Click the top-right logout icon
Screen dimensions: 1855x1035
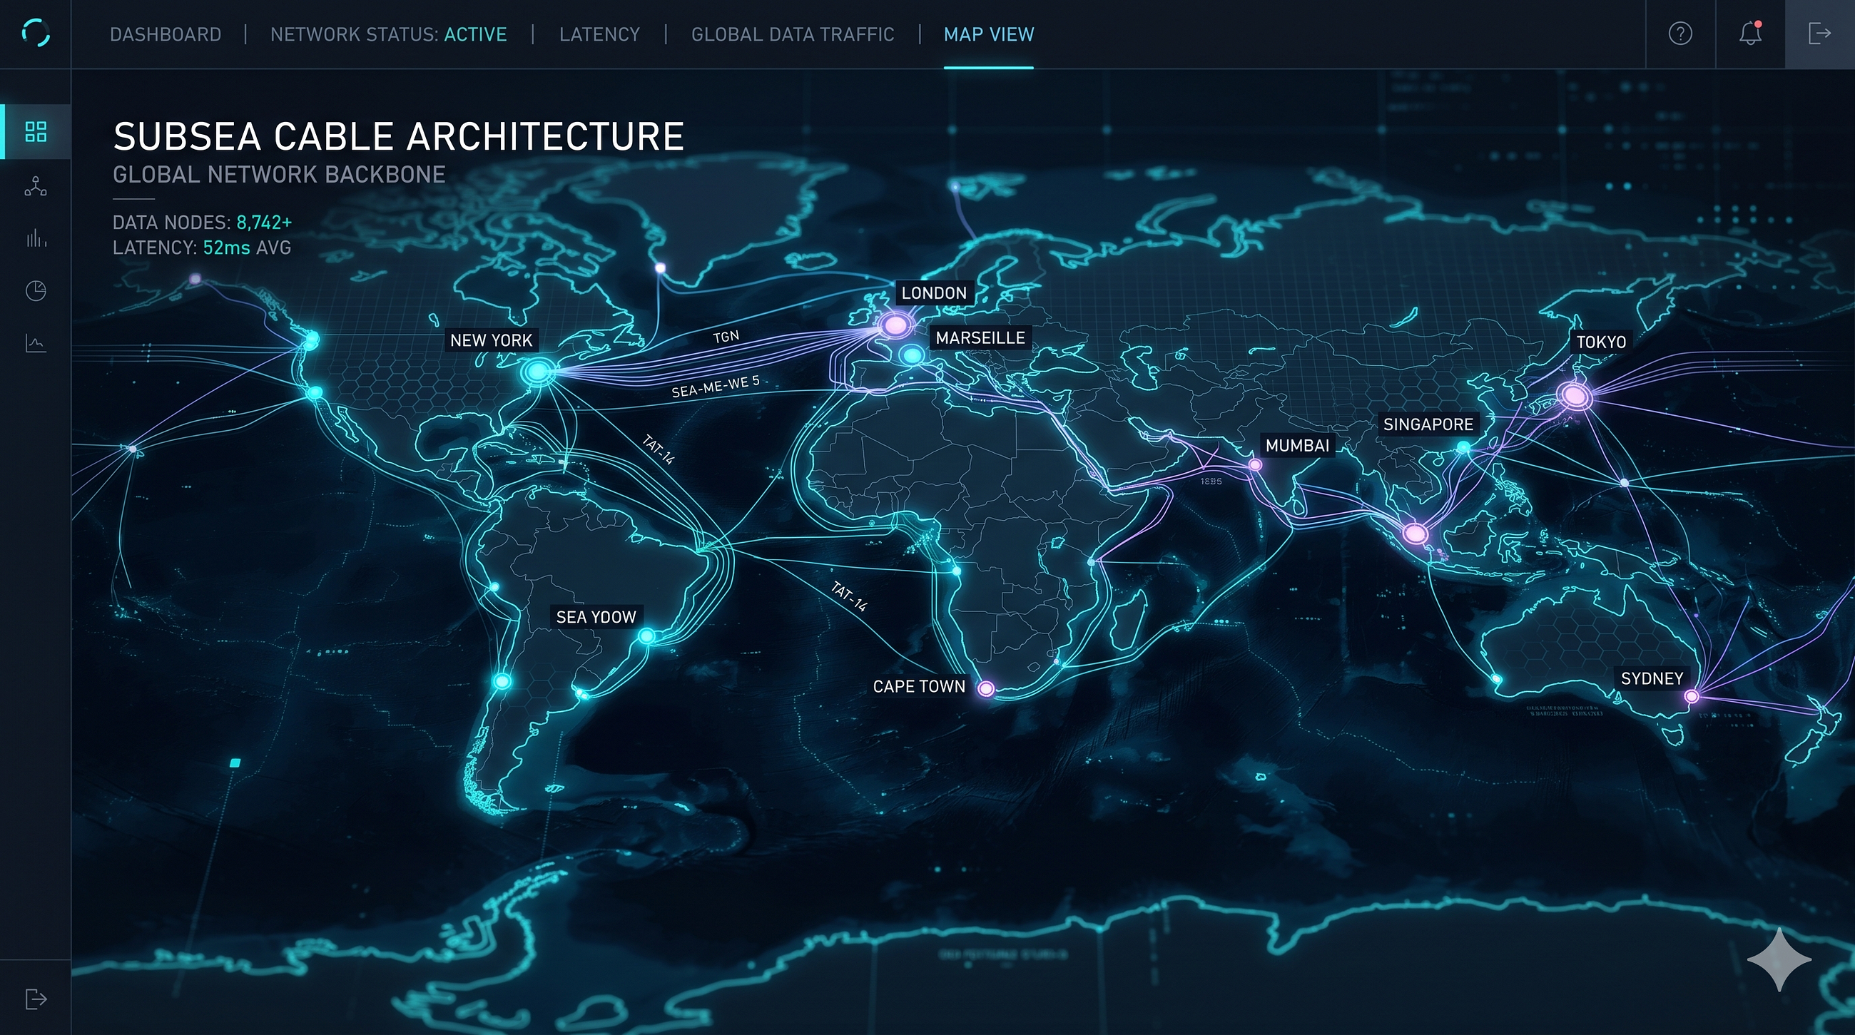[x=1819, y=33]
